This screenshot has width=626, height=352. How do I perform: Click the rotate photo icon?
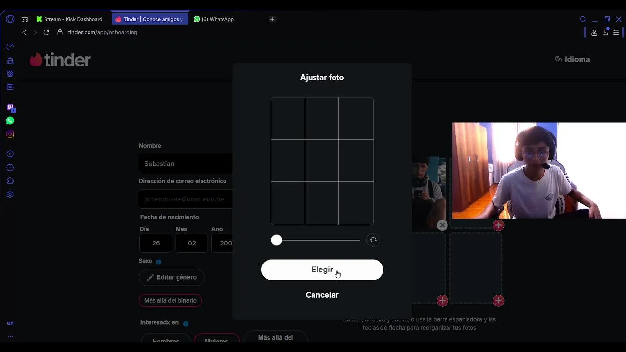(373, 240)
